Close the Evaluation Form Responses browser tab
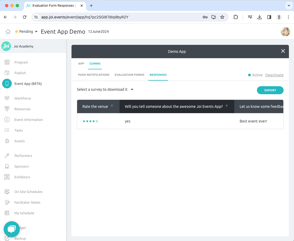The height and width of the screenshot is (241, 294). coord(82,6)
